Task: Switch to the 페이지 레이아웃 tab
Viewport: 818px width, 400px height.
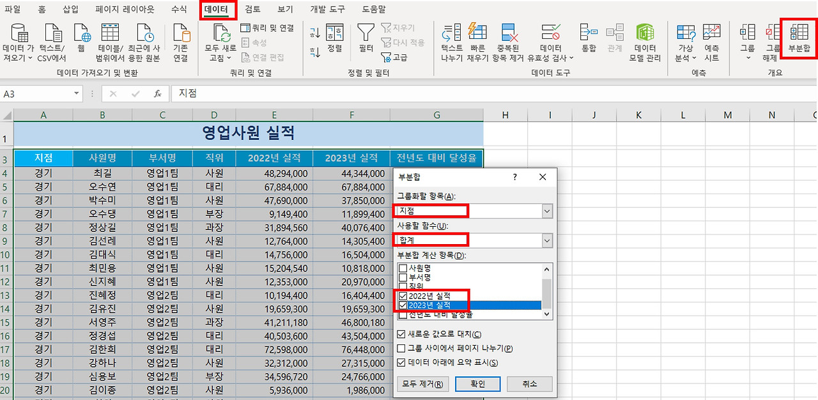Action: pyautogui.click(x=125, y=9)
